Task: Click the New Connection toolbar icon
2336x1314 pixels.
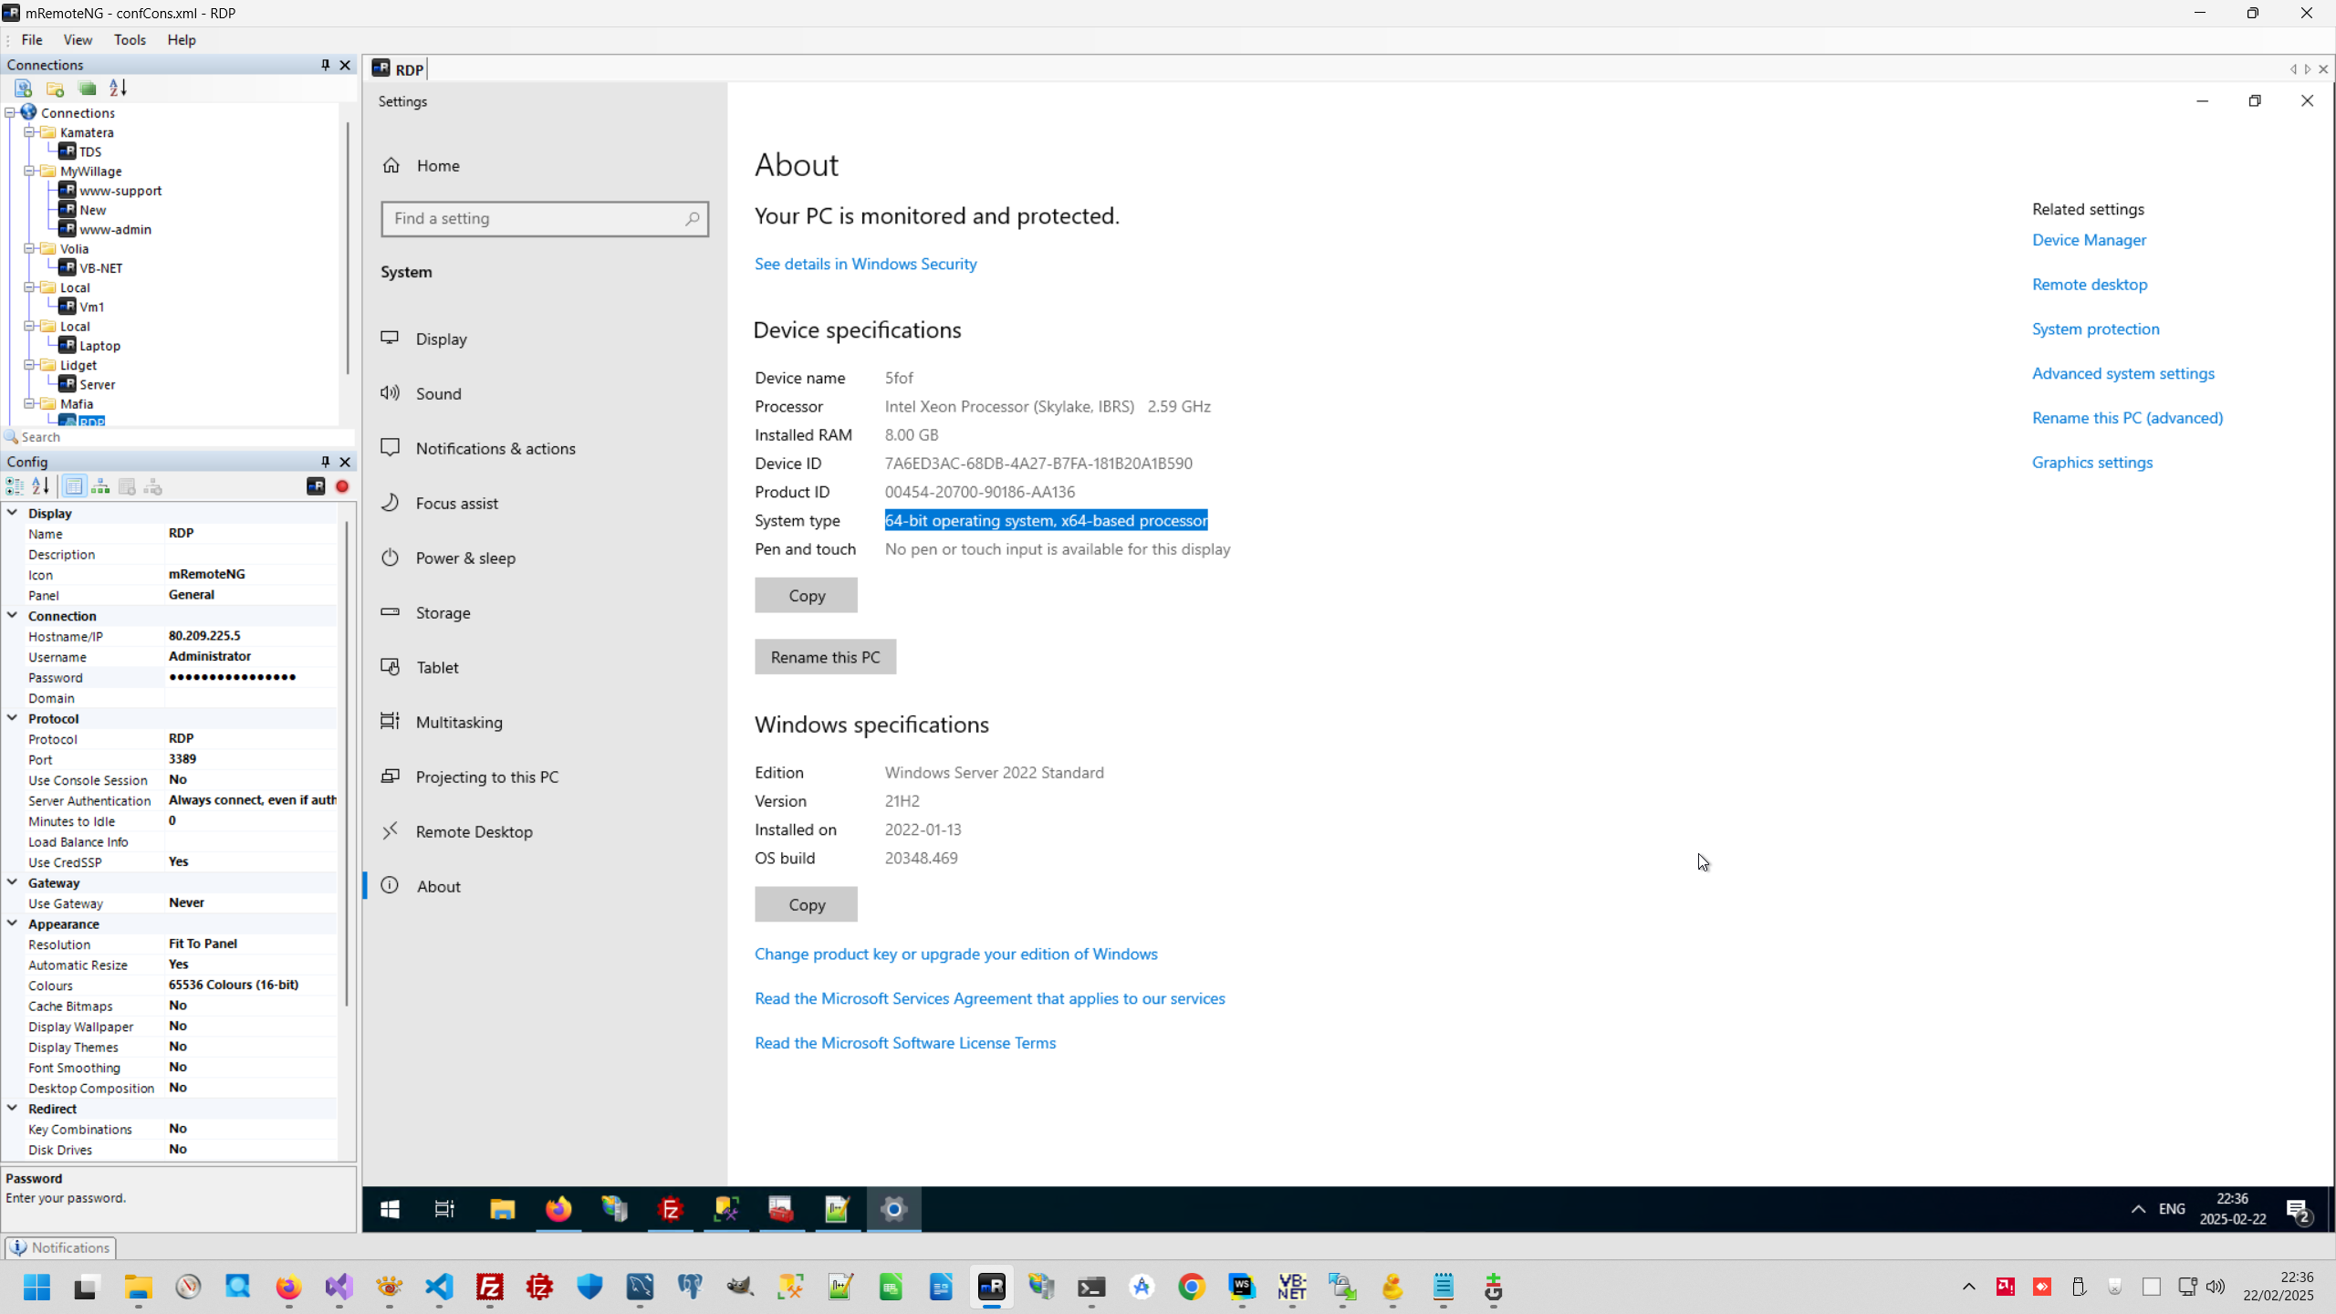Action: pos(23,89)
